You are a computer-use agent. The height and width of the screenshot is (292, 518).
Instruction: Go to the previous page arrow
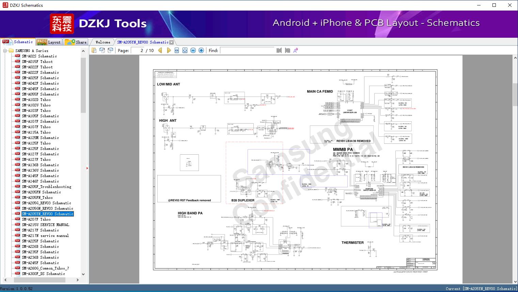tap(160, 50)
